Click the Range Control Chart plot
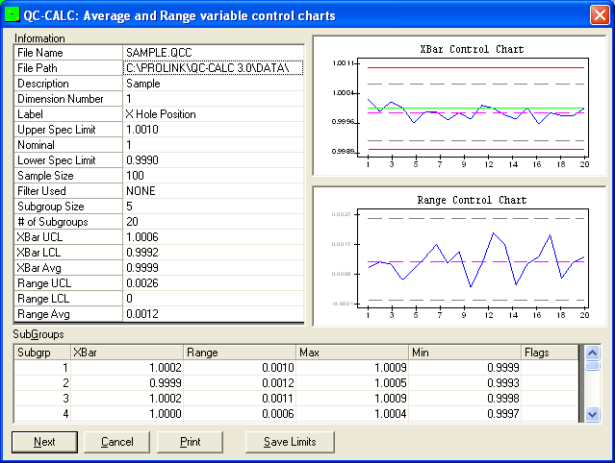The image size is (615, 463). click(x=474, y=258)
